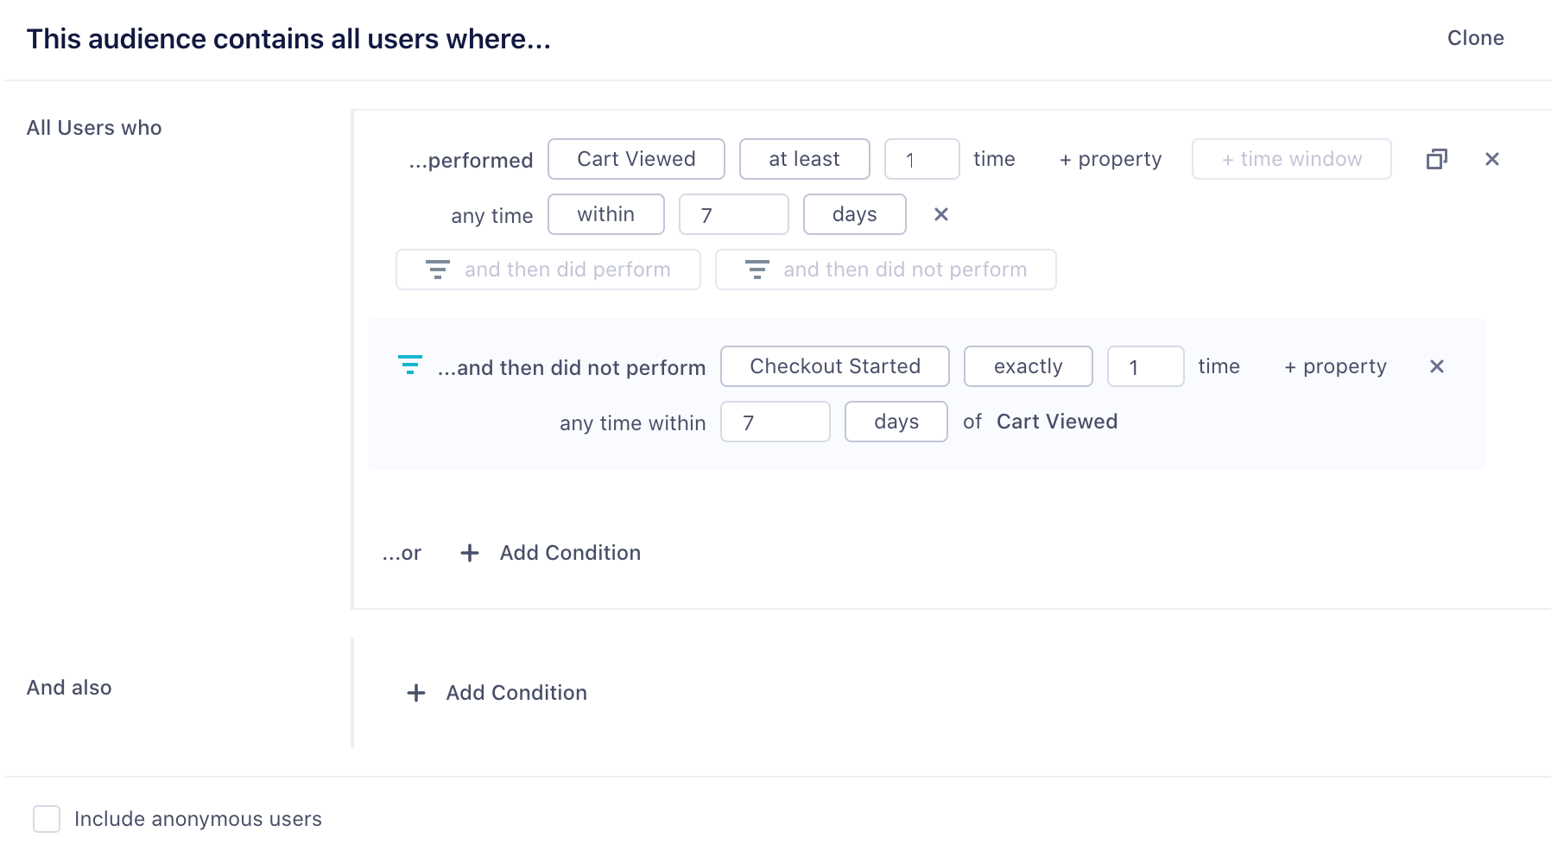
Task: Click the teal funnel icon beside did not perform
Action: click(410, 365)
